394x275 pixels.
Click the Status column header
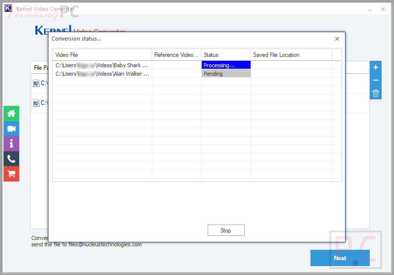pyautogui.click(x=226, y=55)
